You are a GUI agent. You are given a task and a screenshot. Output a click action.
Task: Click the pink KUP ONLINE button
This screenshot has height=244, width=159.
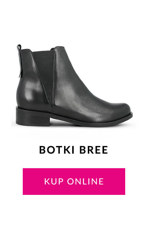(x=74, y=182)
